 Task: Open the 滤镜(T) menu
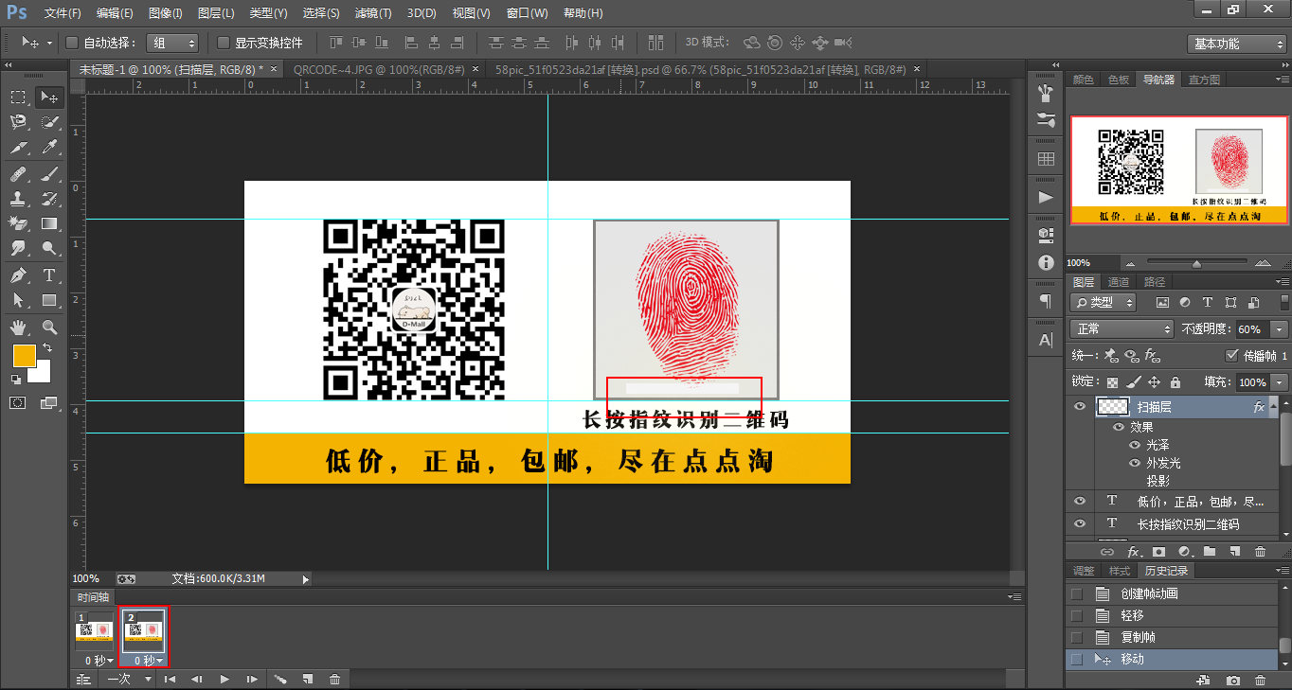pos(372,13)
